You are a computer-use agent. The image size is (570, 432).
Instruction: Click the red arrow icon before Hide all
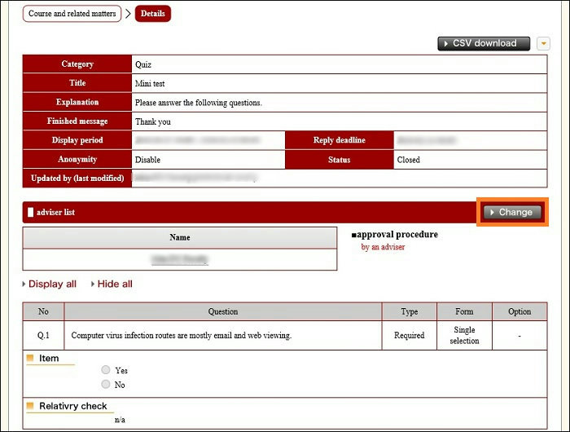click(x=92, y=284)
